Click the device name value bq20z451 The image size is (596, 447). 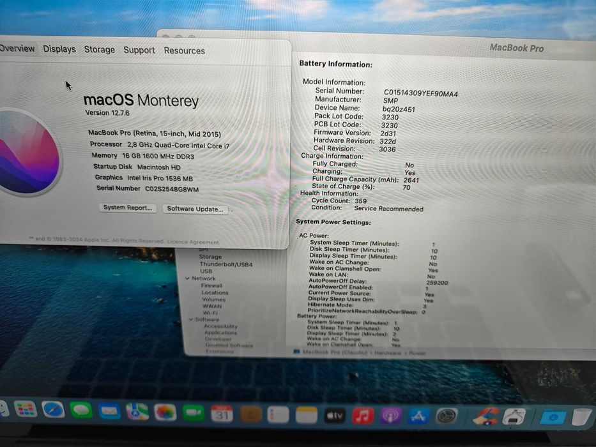399,109
